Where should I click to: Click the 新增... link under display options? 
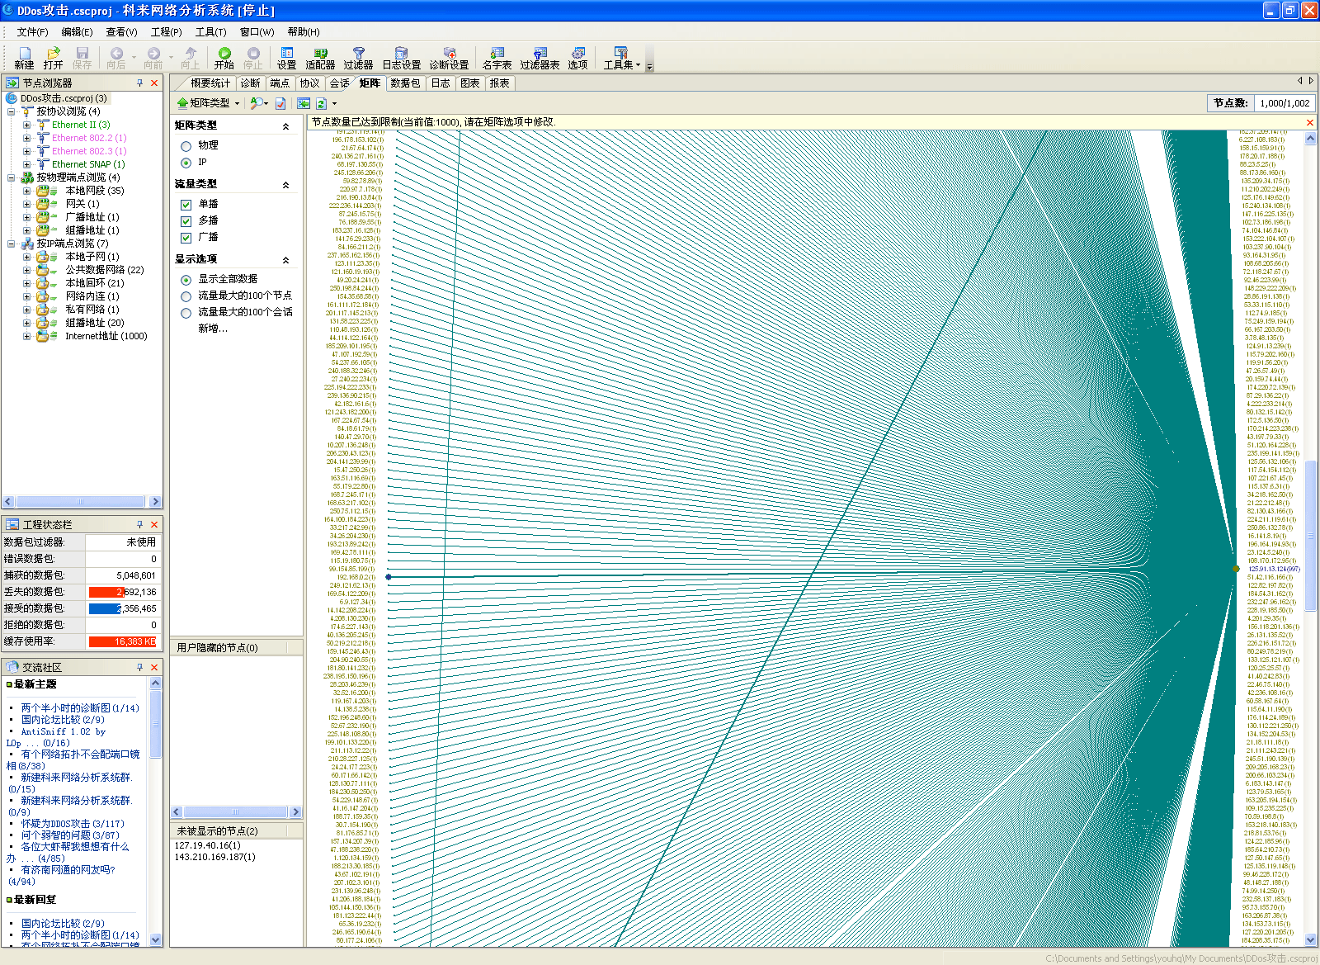[x=212, y=329]
